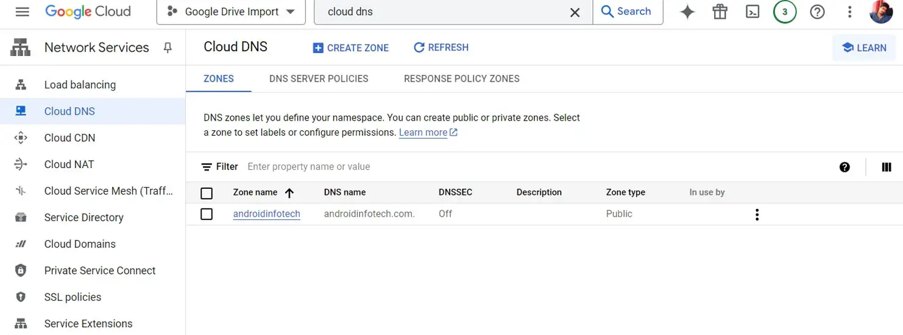Open column display options icon
The image size is (903, 335).
(887, 167)
